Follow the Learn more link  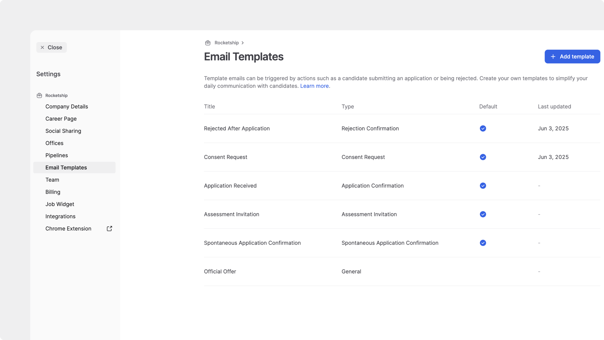click(x=314, y=86)
